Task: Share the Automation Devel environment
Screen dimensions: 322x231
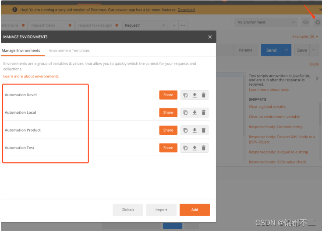Action: [168, 95]
